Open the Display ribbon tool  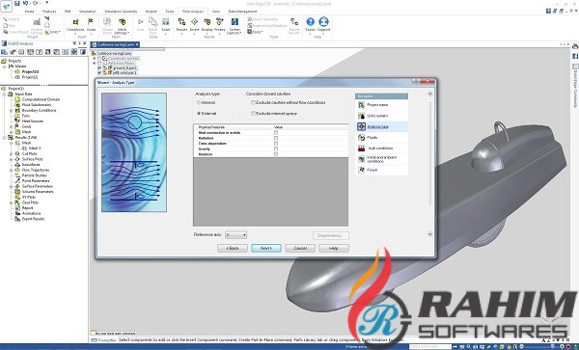point(207,25)
